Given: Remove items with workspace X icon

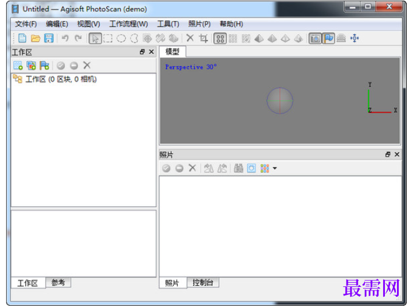Looking at the screenshot, I should (x=87, y=65).
